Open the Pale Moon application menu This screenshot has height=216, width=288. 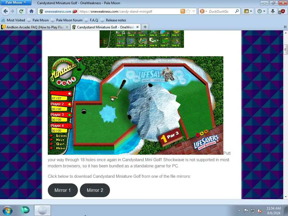pyautogui.click(x=16, y=3)
